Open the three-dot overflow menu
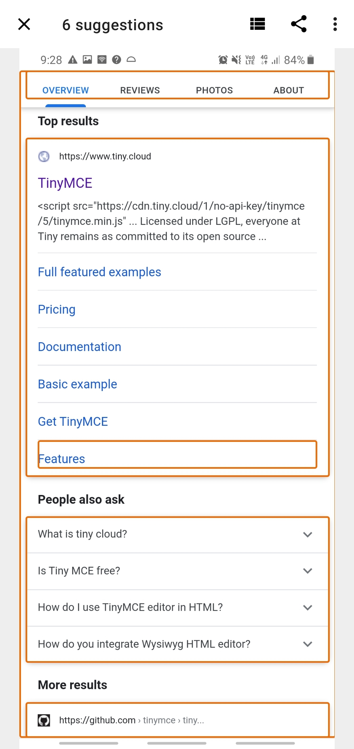The image size is (354, 749). coord(335,24)
